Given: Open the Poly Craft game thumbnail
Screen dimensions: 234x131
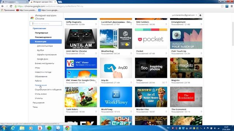Looking at the screenshot, I should (116, 120).
